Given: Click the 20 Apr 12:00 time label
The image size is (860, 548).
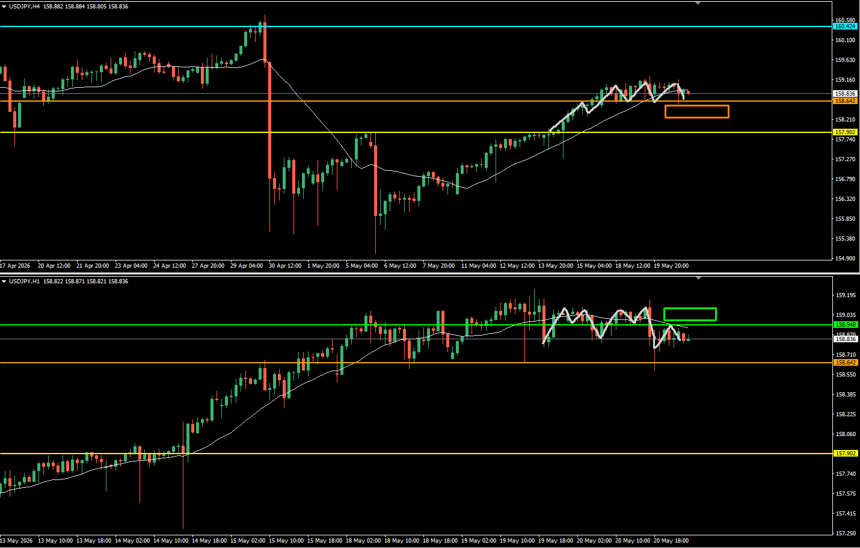Looking at the screenshot, I should (54, 266).
